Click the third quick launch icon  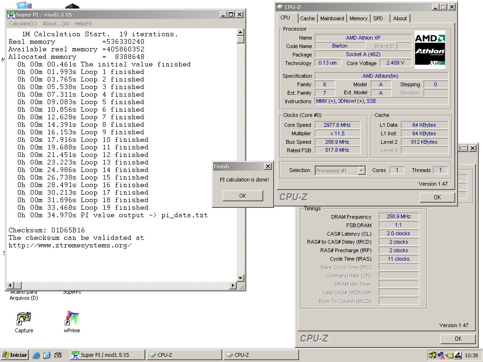tap(58, 355)
